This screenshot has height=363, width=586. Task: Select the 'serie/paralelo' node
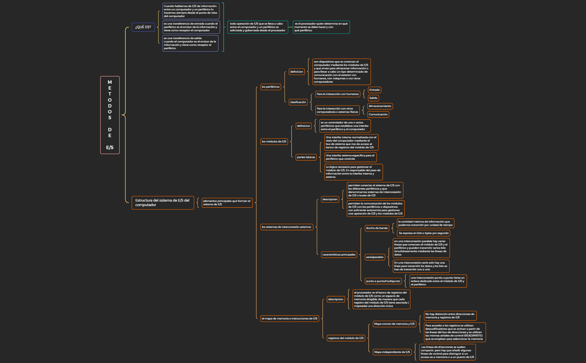(374, 257)
